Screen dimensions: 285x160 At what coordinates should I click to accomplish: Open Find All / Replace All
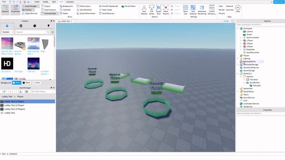(109, 6)
